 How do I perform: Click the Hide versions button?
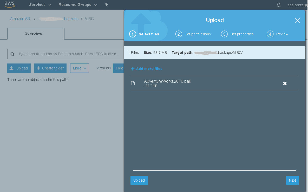pos(119,68)
